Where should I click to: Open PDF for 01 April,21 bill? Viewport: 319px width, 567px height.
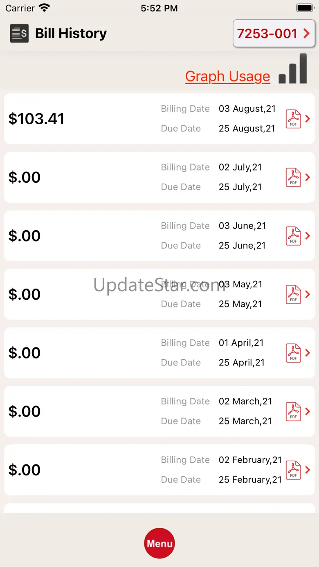pyautogui.click(x=293, y=353)
